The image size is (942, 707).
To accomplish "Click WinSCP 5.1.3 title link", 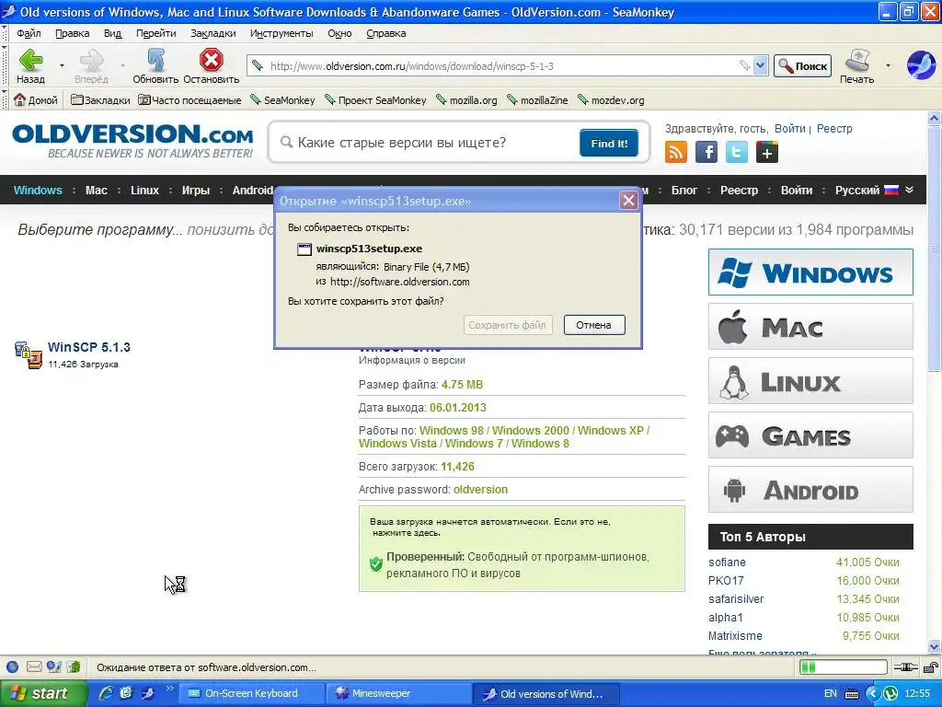I will 89,347.
